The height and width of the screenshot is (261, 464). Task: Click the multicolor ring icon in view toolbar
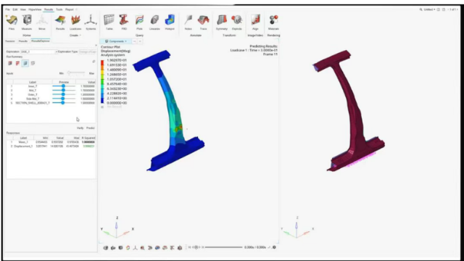128,248
